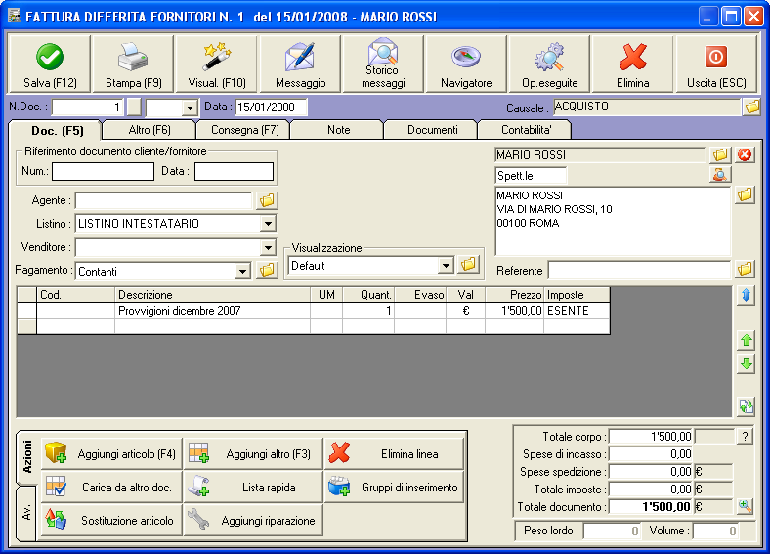
Task: Click the Data field 15/01/2008
Action: 271,107
